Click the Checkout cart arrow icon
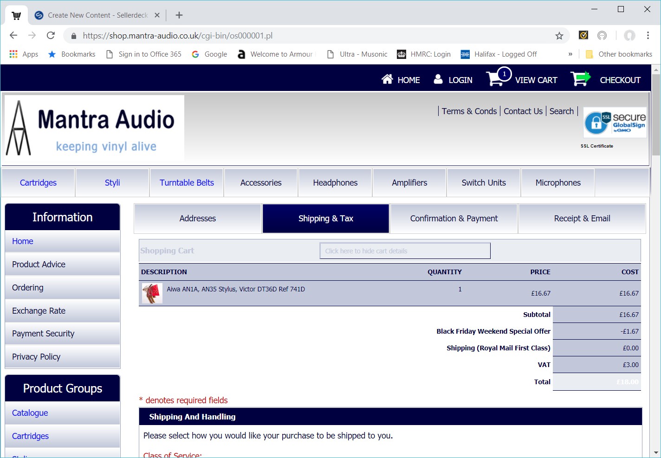661x458 pixels. point(580,79)
